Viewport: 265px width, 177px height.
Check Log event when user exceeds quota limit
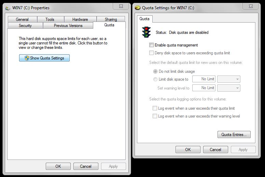(x=155, y=108)
